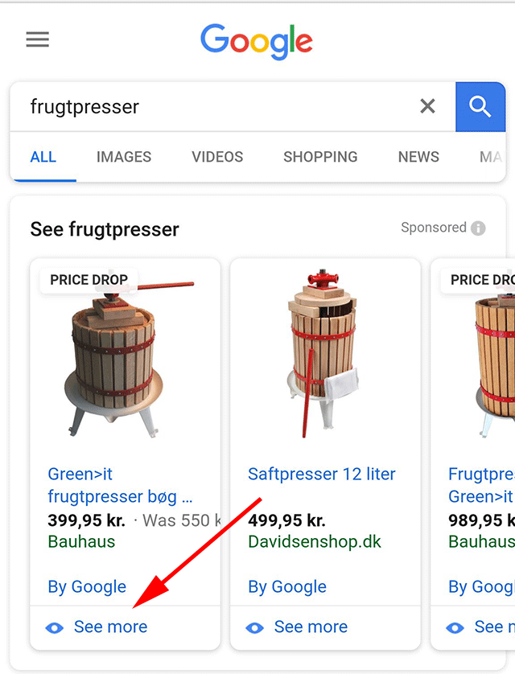Open the Shopping tab
The width and height of the screenshot is (515, 674).
(x=320, y=157)
